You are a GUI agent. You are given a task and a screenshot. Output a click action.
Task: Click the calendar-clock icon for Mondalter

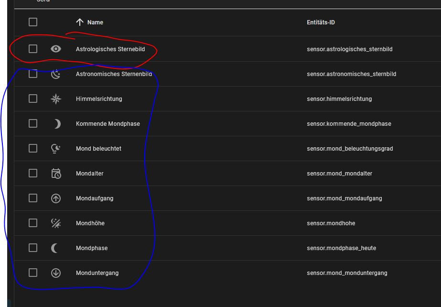point(56,174)
